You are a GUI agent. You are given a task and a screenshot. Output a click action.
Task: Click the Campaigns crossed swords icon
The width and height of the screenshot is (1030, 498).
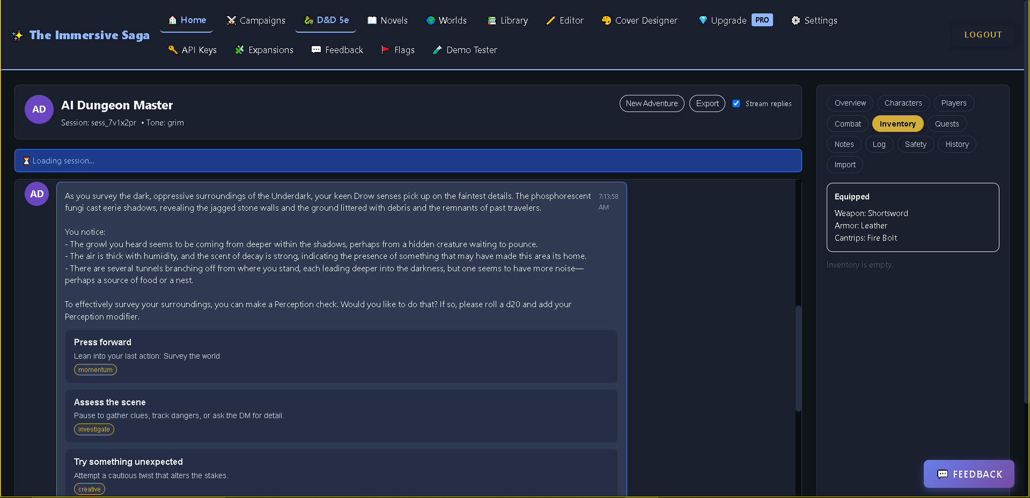(x=231, y=20)
